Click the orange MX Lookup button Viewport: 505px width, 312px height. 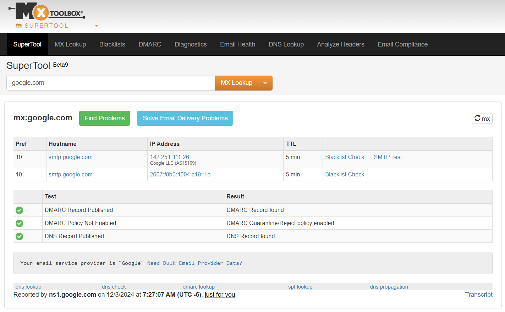tap(236, 83)
